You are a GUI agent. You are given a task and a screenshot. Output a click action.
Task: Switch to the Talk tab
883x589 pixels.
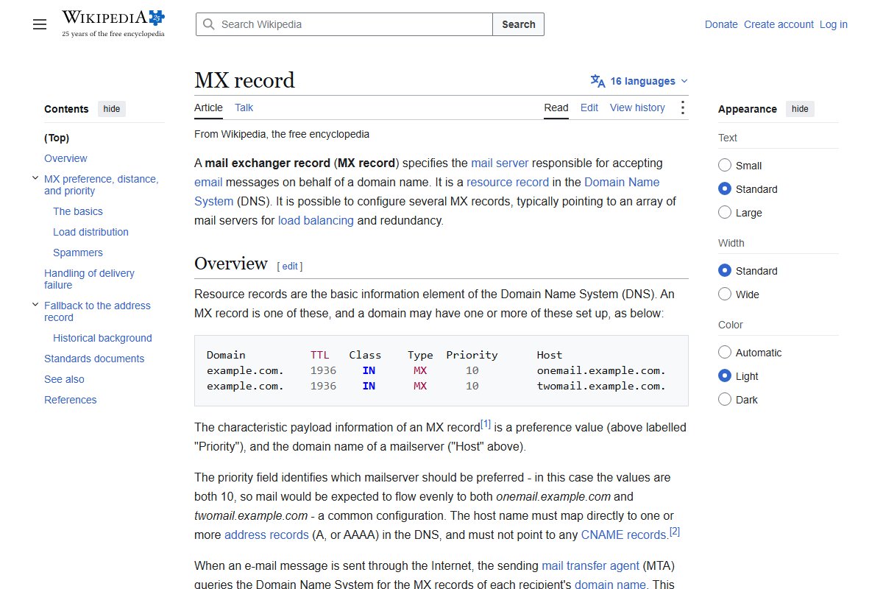point(244,107)
